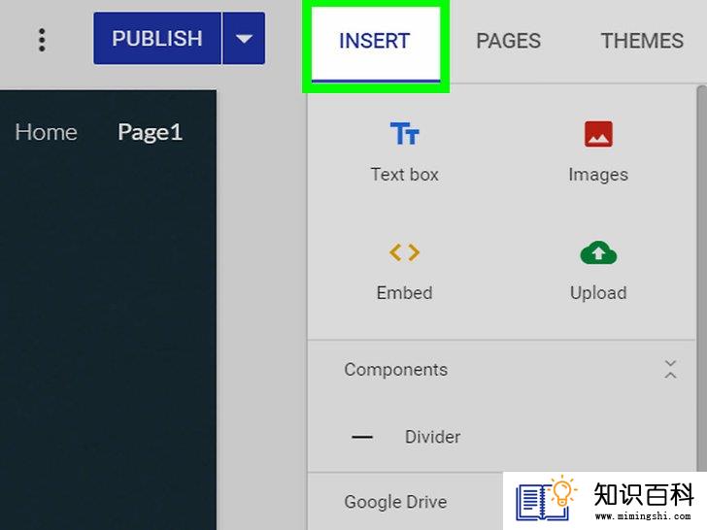Insert a Text box via its icon
The height and width of the screenshot is (530, 707).
(x=404, y=133)
